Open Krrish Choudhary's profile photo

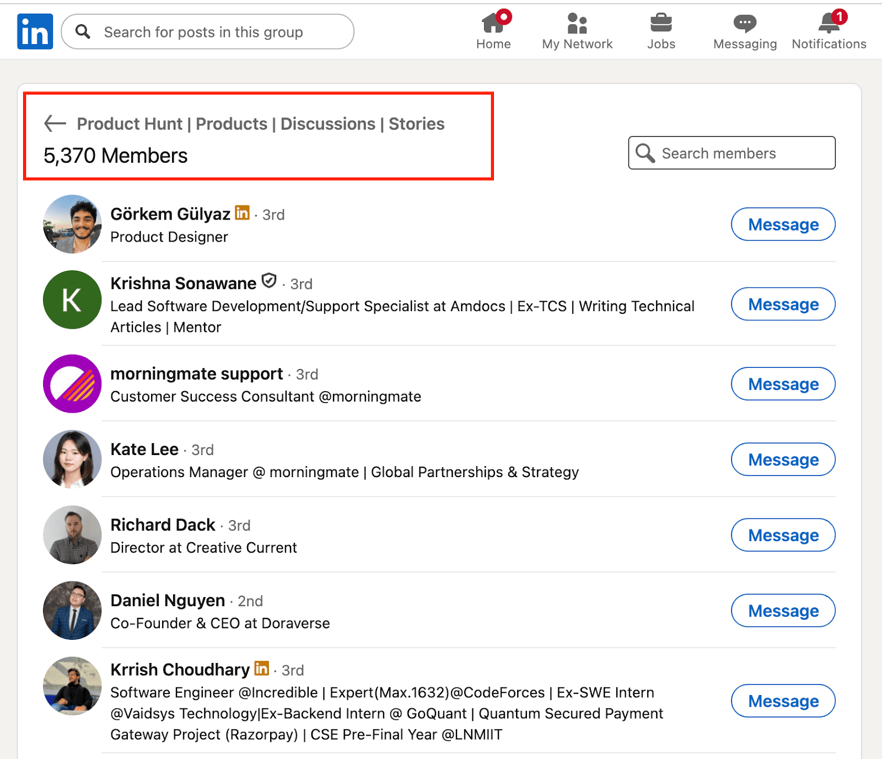(72, 686)
